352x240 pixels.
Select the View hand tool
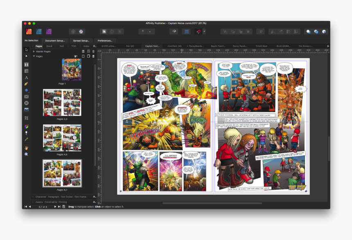point(26,148)
